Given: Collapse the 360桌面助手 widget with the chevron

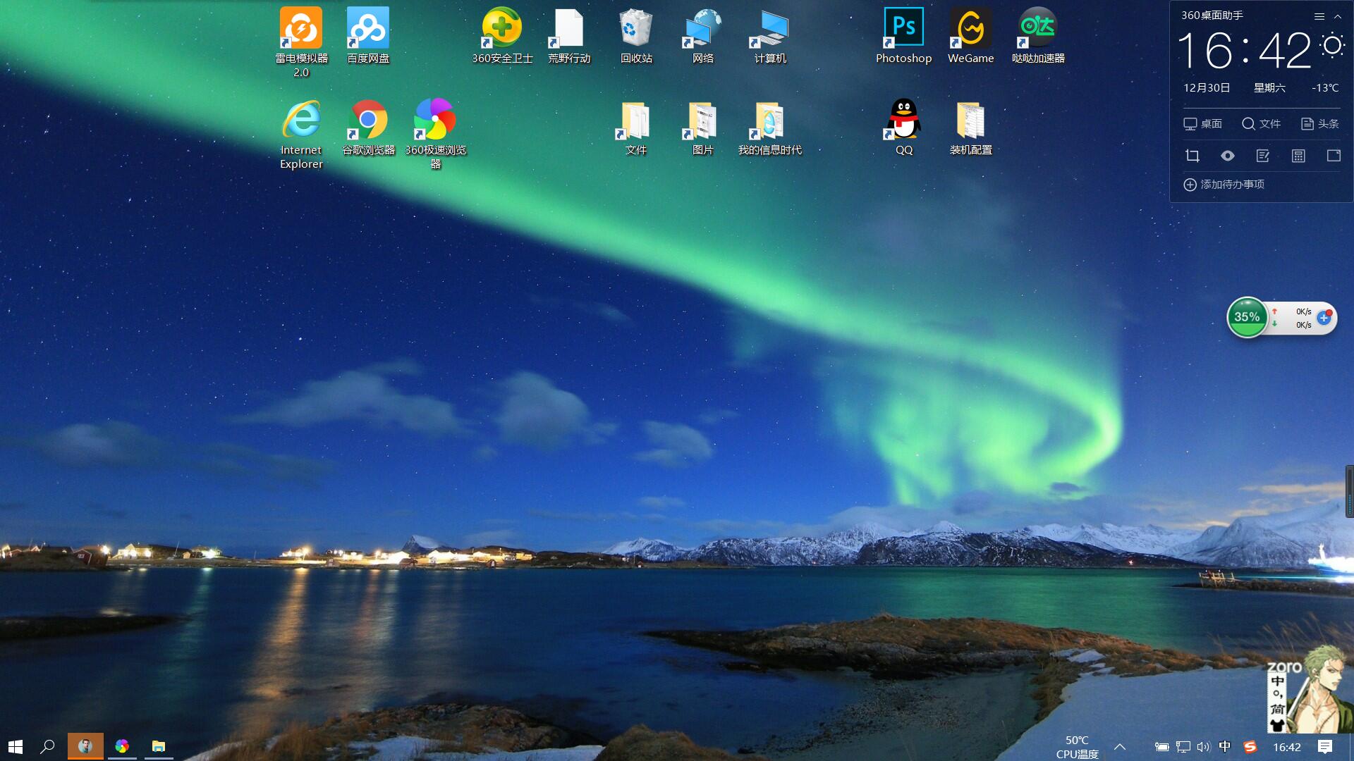Looking at the screenshot, I should 1338,16.
